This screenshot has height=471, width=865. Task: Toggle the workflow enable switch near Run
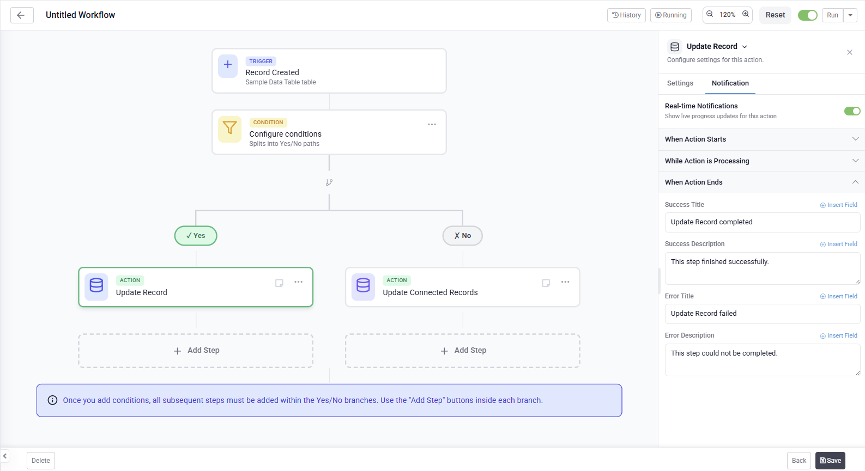807,15
